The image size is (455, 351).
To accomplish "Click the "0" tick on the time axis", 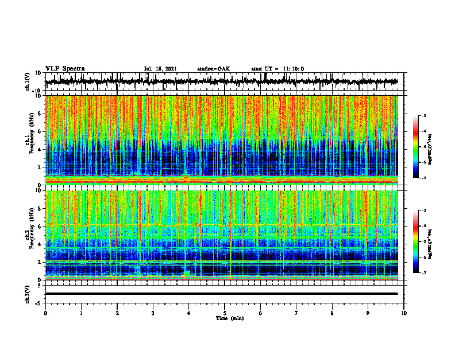I will pyautogui.click(x=45, y=313).
